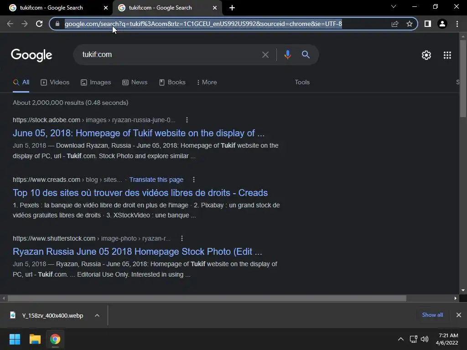The image size is (467, 350).
Task: Open the June 05, 2018 Homepage of Tukif result
Action: click(x=139, y=133)
